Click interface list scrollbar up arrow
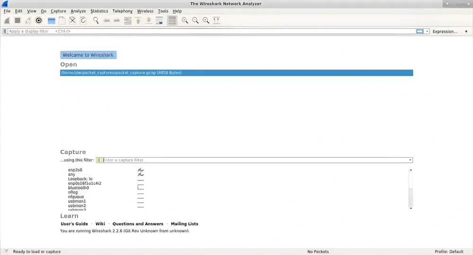473x255 pixels. (x=411, y=170)
